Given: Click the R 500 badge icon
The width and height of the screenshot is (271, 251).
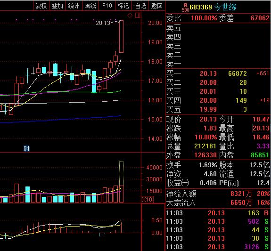Looking at the screenshot, I should pyautogui.click(x=186, y=8).
